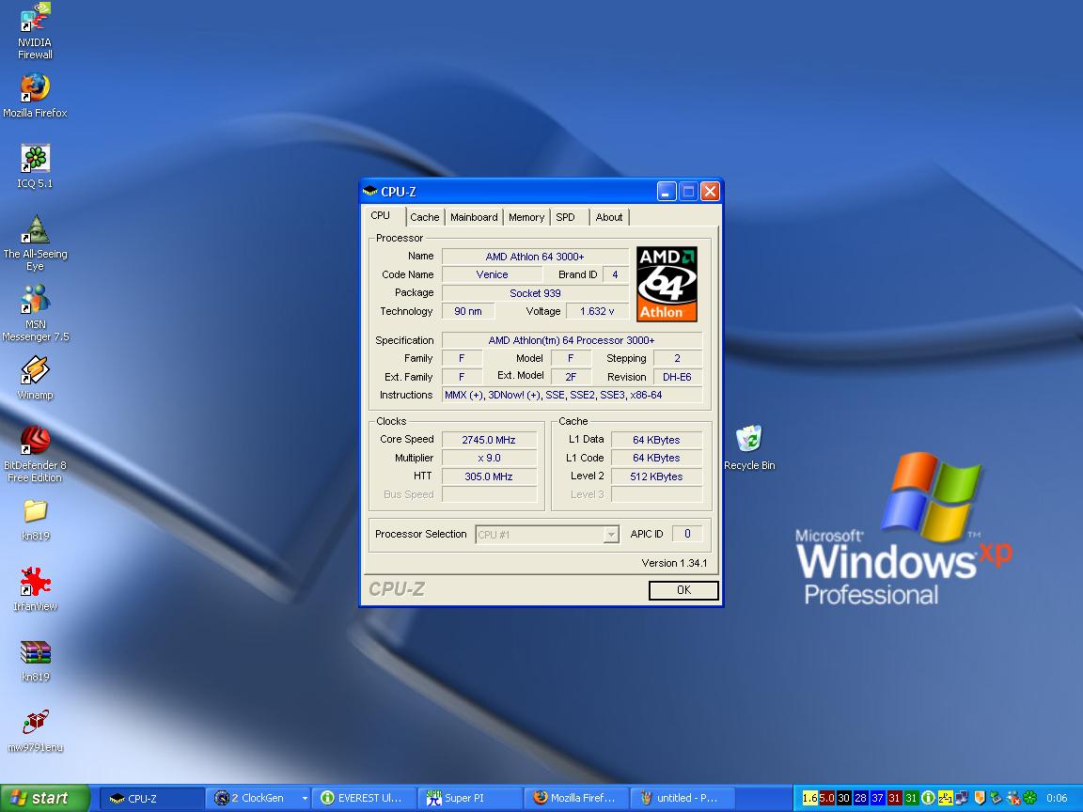Image resolution: width=1083 pixels, height=812 pixels.
Task: Click the Specification processor string
Action: (x=572, y=340)
